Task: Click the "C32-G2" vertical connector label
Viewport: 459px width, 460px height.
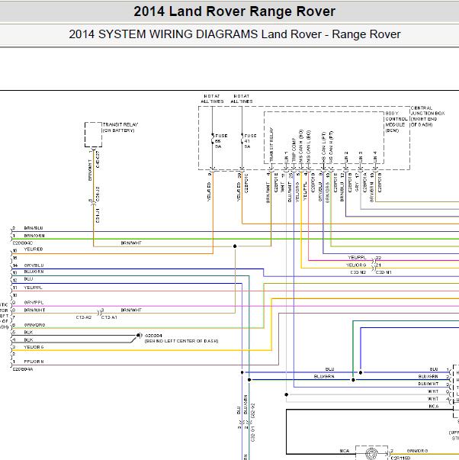Action: click(253, 410)
